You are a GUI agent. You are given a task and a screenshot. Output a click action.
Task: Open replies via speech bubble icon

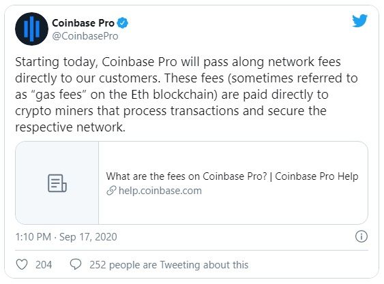point(76,264)
